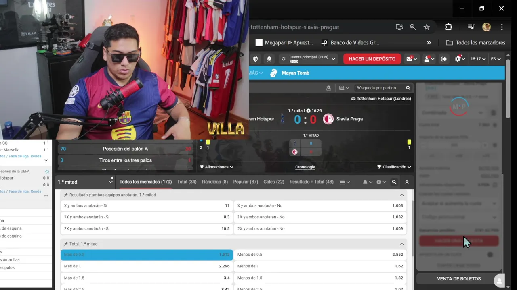Open the statistics chart dropdown
517x290 pixels.
point(344,88)
